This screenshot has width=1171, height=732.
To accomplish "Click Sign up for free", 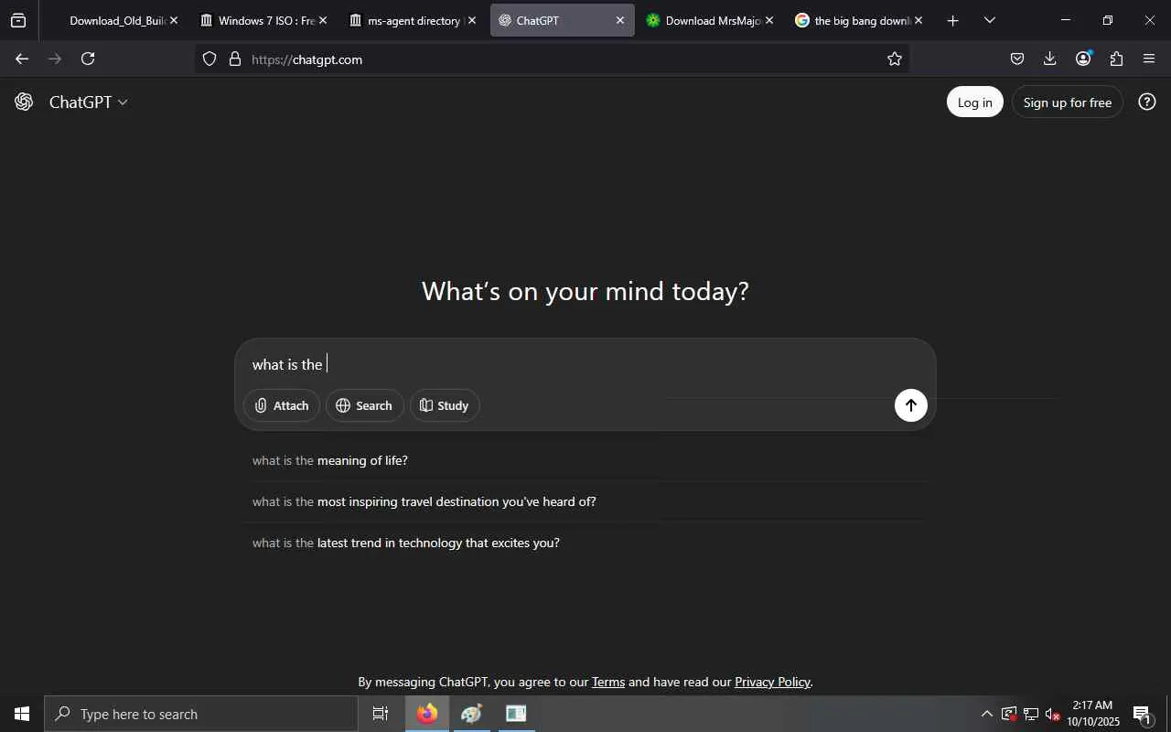I will (x=1068, y=102).
